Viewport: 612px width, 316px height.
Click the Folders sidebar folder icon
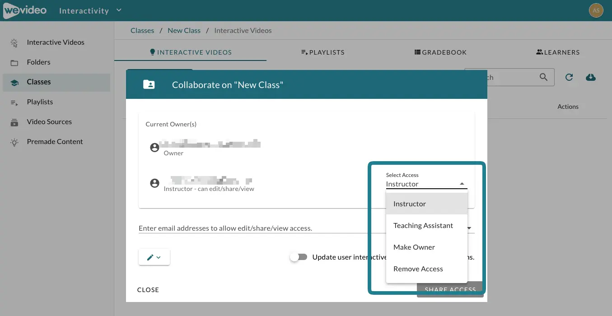tap(14, 63)
